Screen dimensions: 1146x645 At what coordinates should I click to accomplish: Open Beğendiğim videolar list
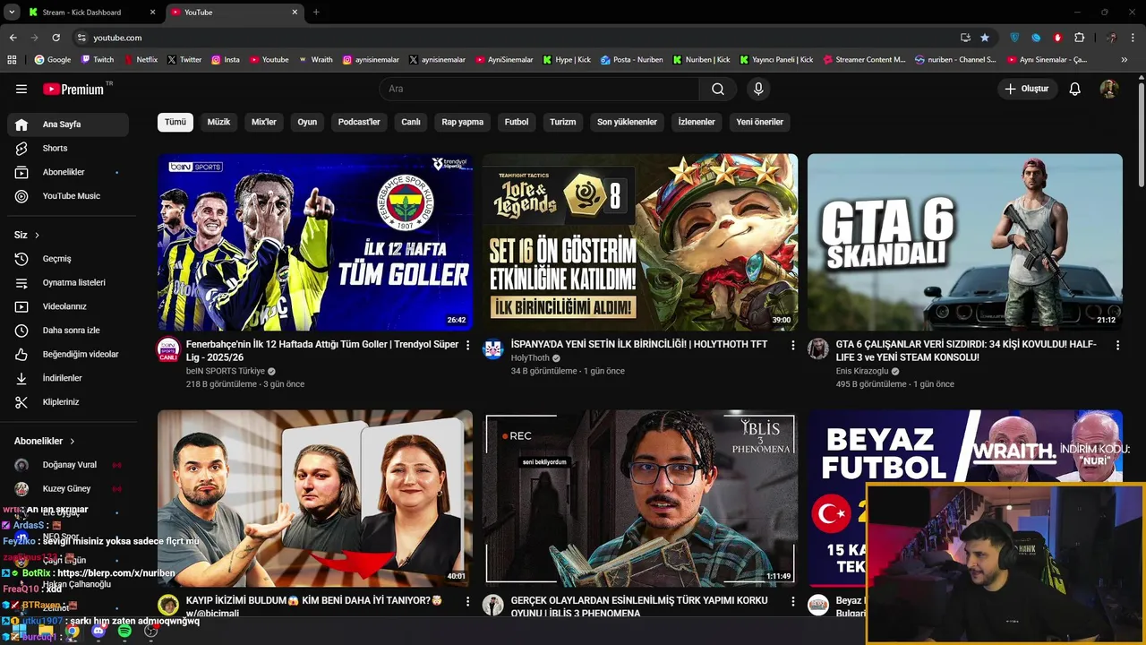(68, 354)
